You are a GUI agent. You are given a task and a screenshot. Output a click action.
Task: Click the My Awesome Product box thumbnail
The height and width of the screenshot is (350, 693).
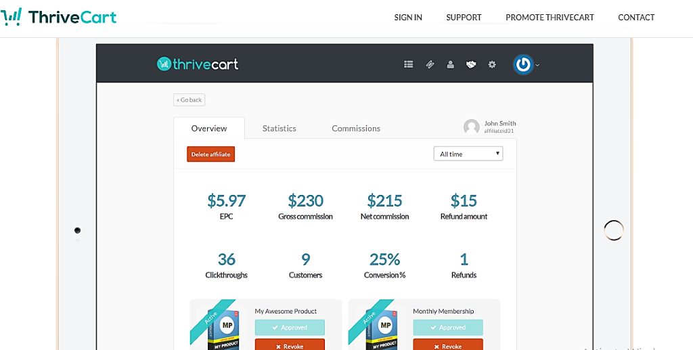click(224, 330)
